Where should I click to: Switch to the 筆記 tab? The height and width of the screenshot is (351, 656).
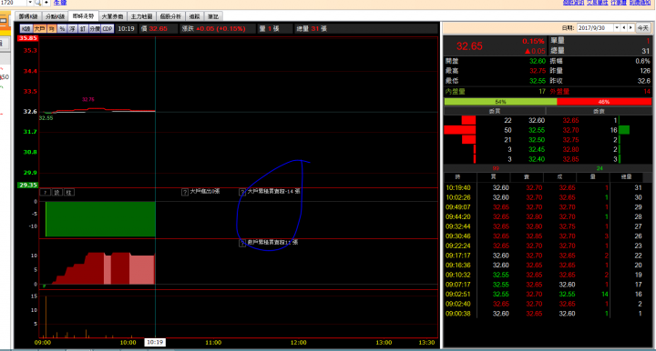pyautogui.click(x=213, y=16)
